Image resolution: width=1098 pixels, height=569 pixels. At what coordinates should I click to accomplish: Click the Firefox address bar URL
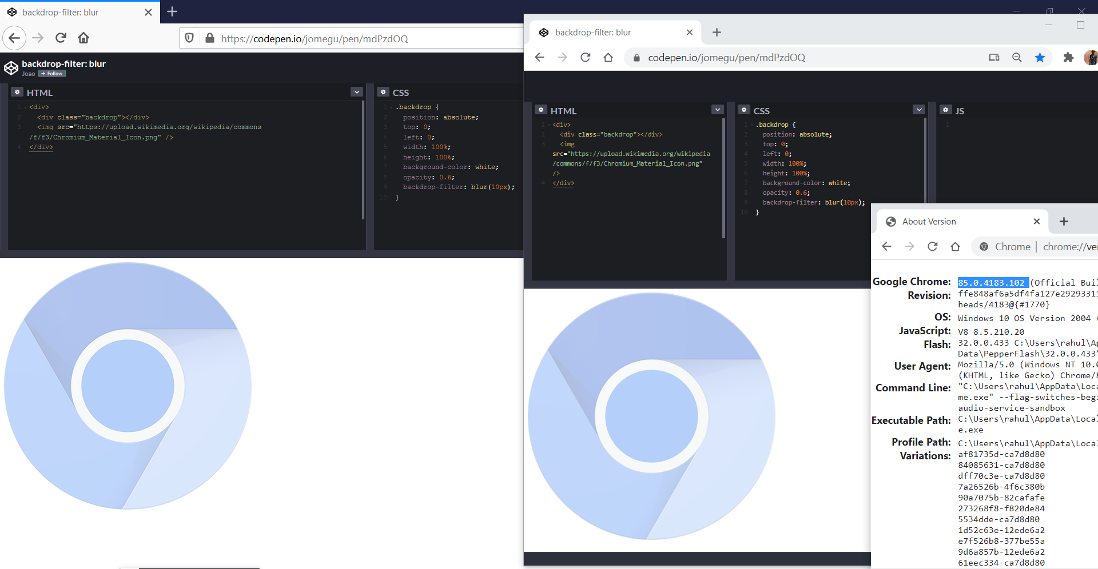tap(315, 39)
